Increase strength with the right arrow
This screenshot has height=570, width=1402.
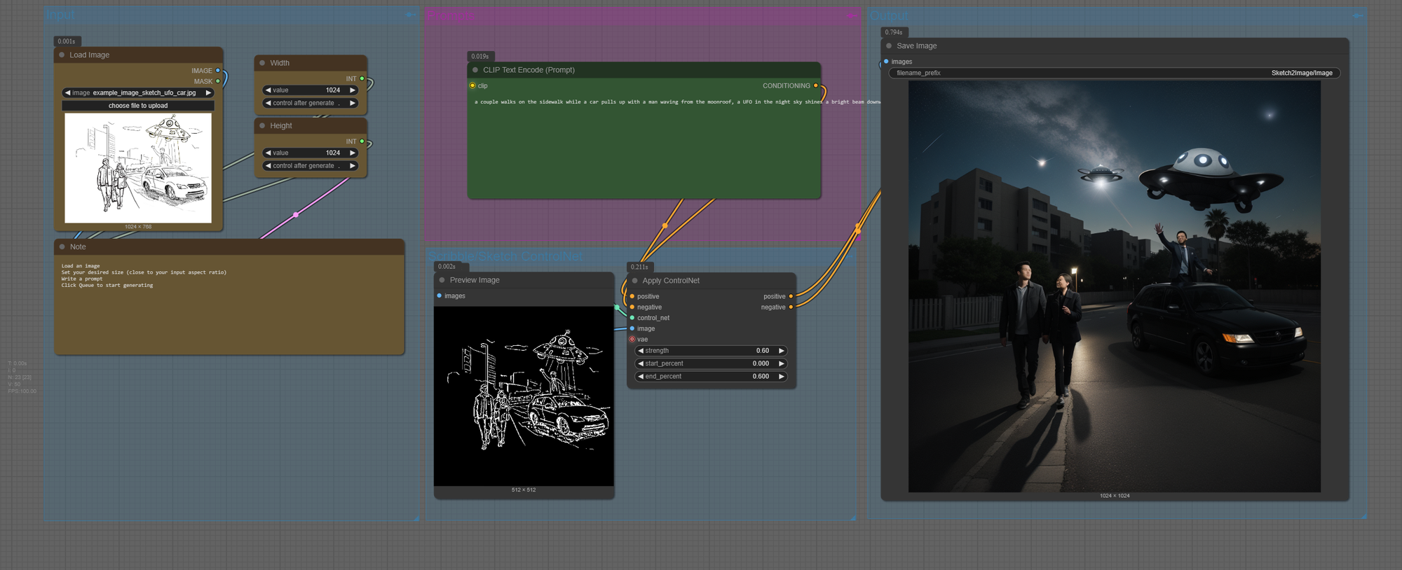(781, 351)
